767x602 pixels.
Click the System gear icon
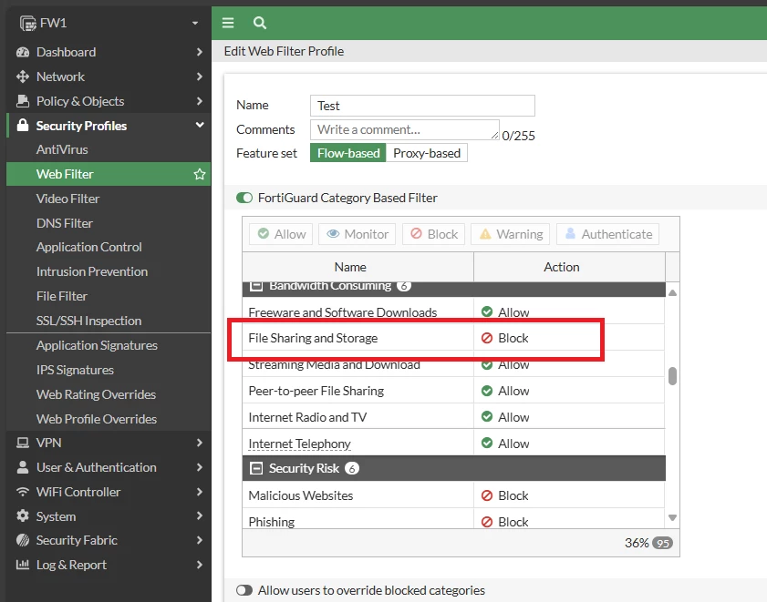coord(23,515)
